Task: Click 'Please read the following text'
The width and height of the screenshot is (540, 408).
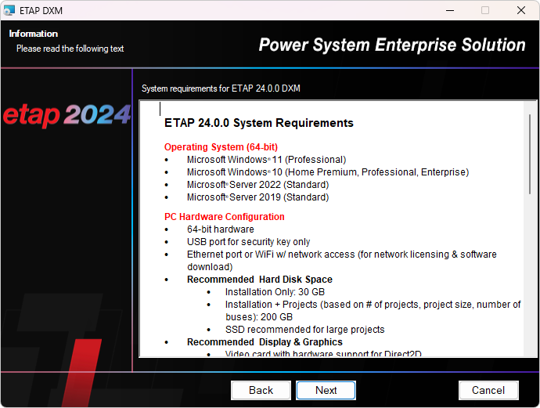Action: 70,49
